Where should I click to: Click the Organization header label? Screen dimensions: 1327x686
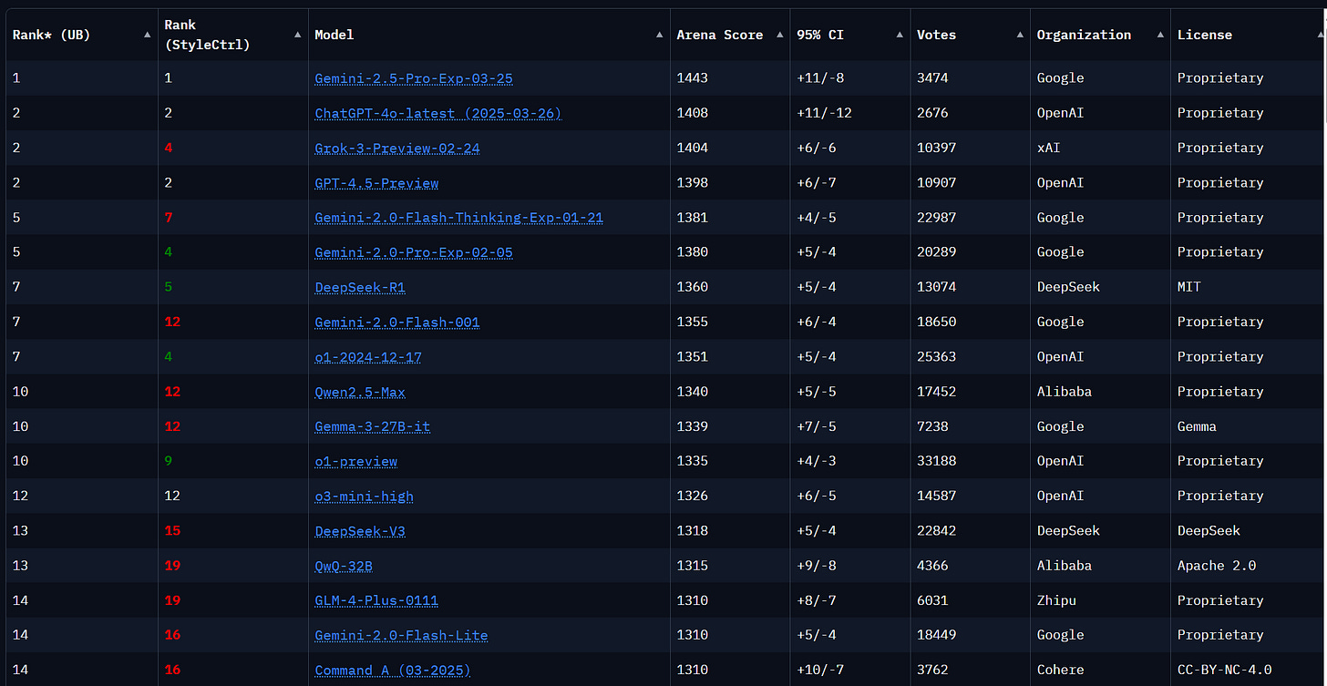click(1084, 35)
